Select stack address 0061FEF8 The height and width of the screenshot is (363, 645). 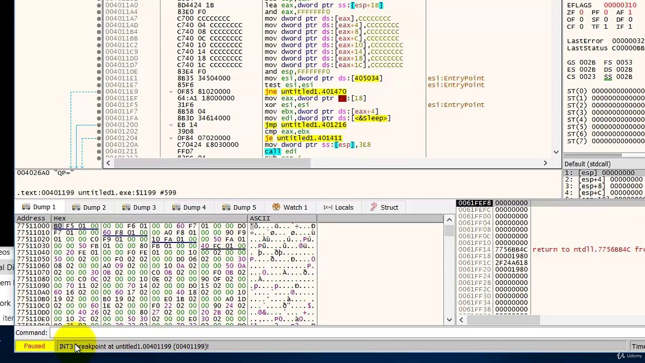[x=474, y=203]
